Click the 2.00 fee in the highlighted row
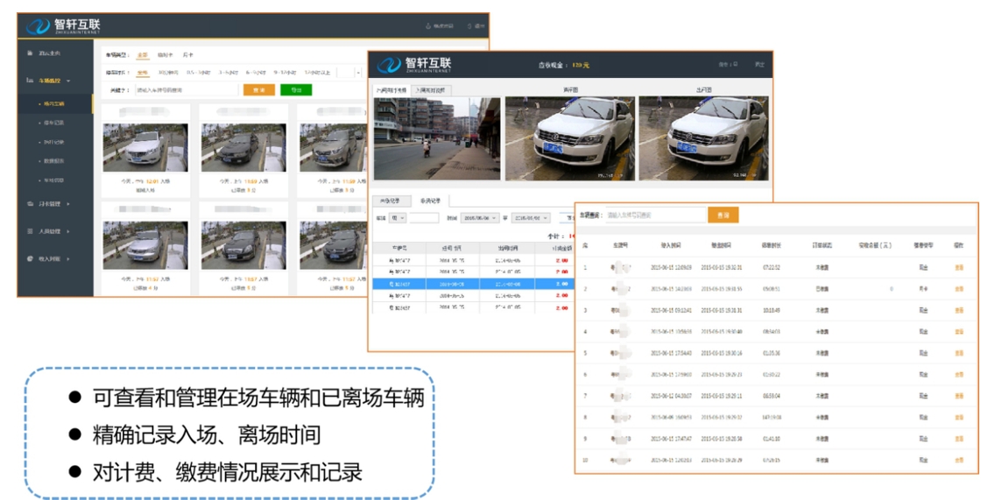Image resolution: width=995 pixels, height=500 pixels. point(561,285)
